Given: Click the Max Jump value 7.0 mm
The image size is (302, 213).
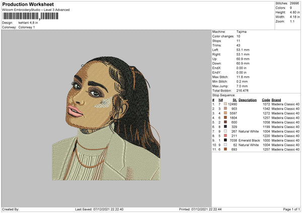Looking at the screenshot, I should click(242, 86).
